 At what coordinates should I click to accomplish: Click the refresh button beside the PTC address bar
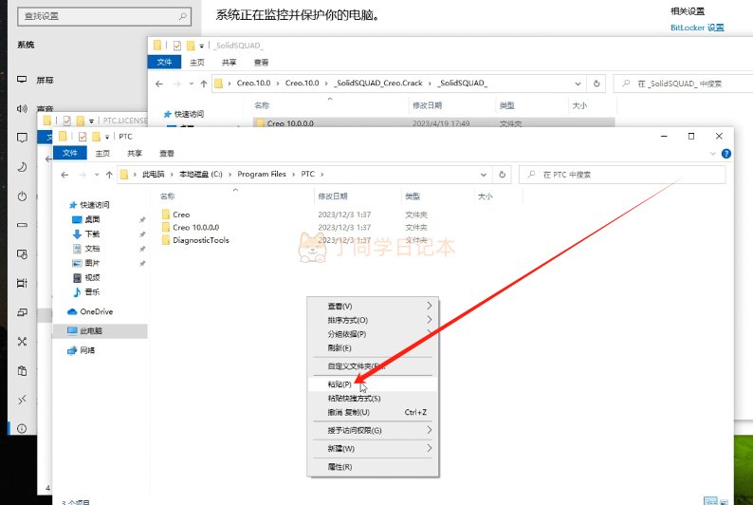(501, 175)
